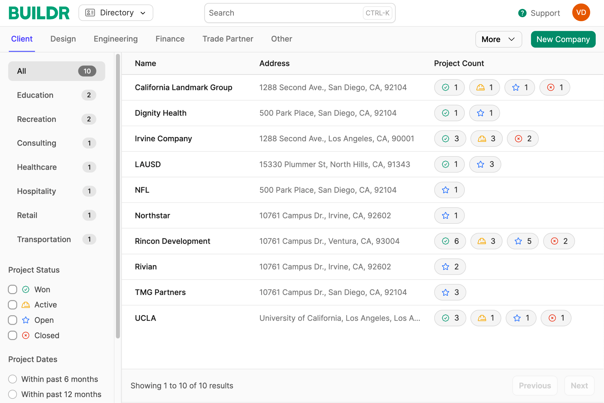604x403 pixels.
Task: Click California Landmark Group's closed projects badge
Action: 554,87
